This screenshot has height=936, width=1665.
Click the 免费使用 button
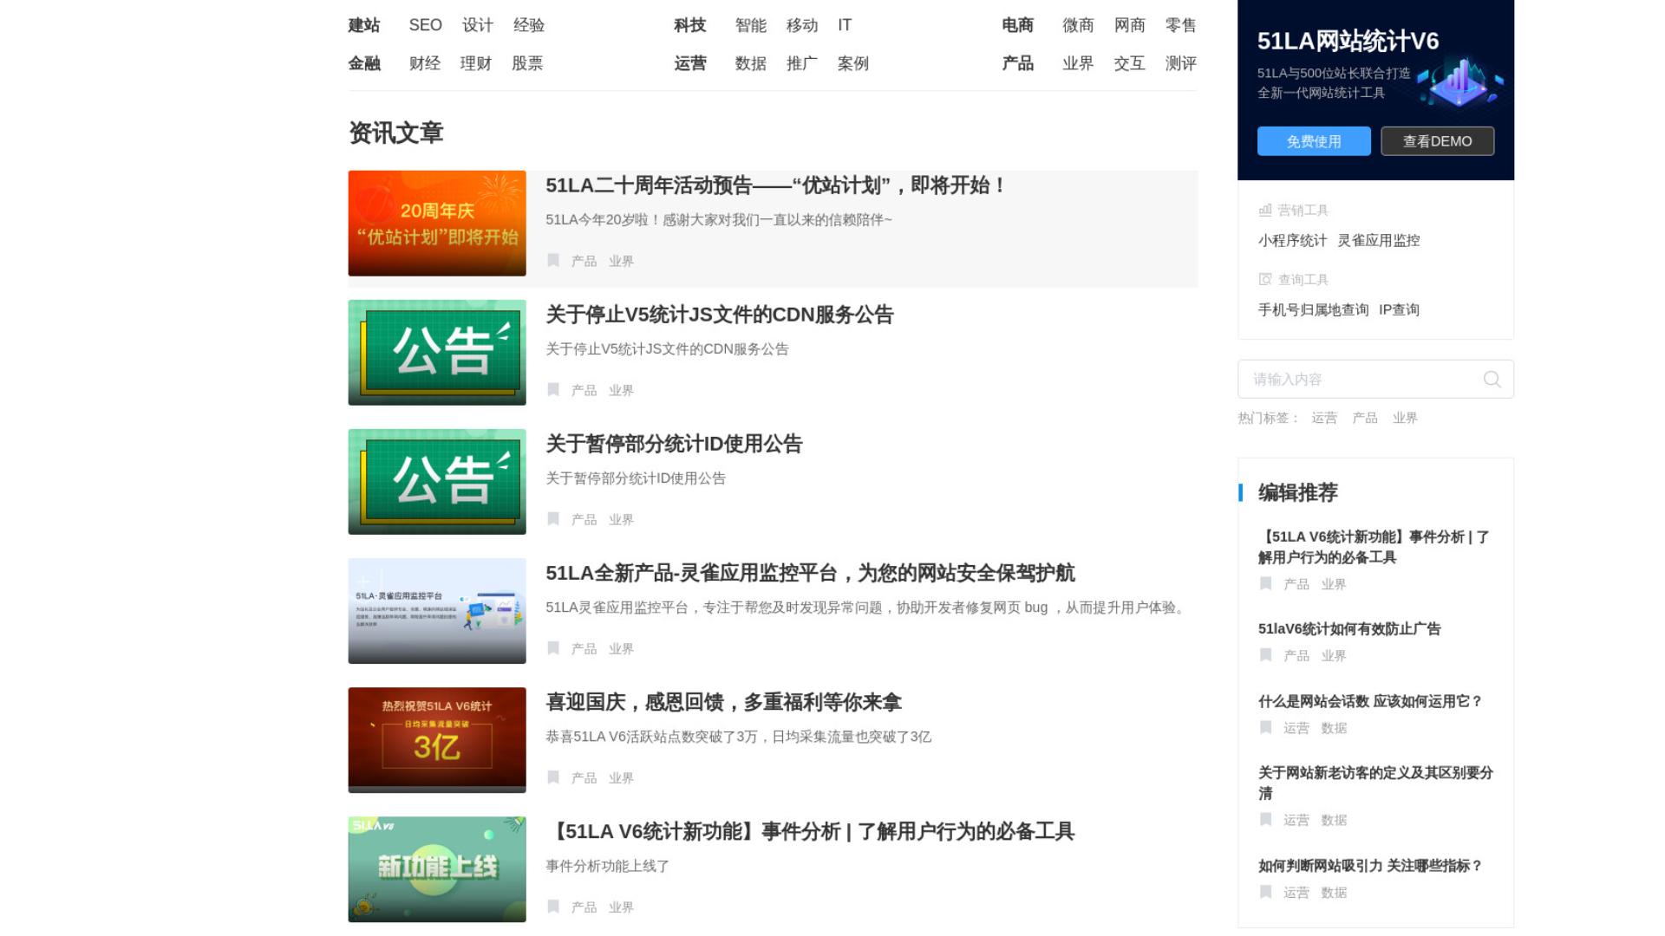1314,141
